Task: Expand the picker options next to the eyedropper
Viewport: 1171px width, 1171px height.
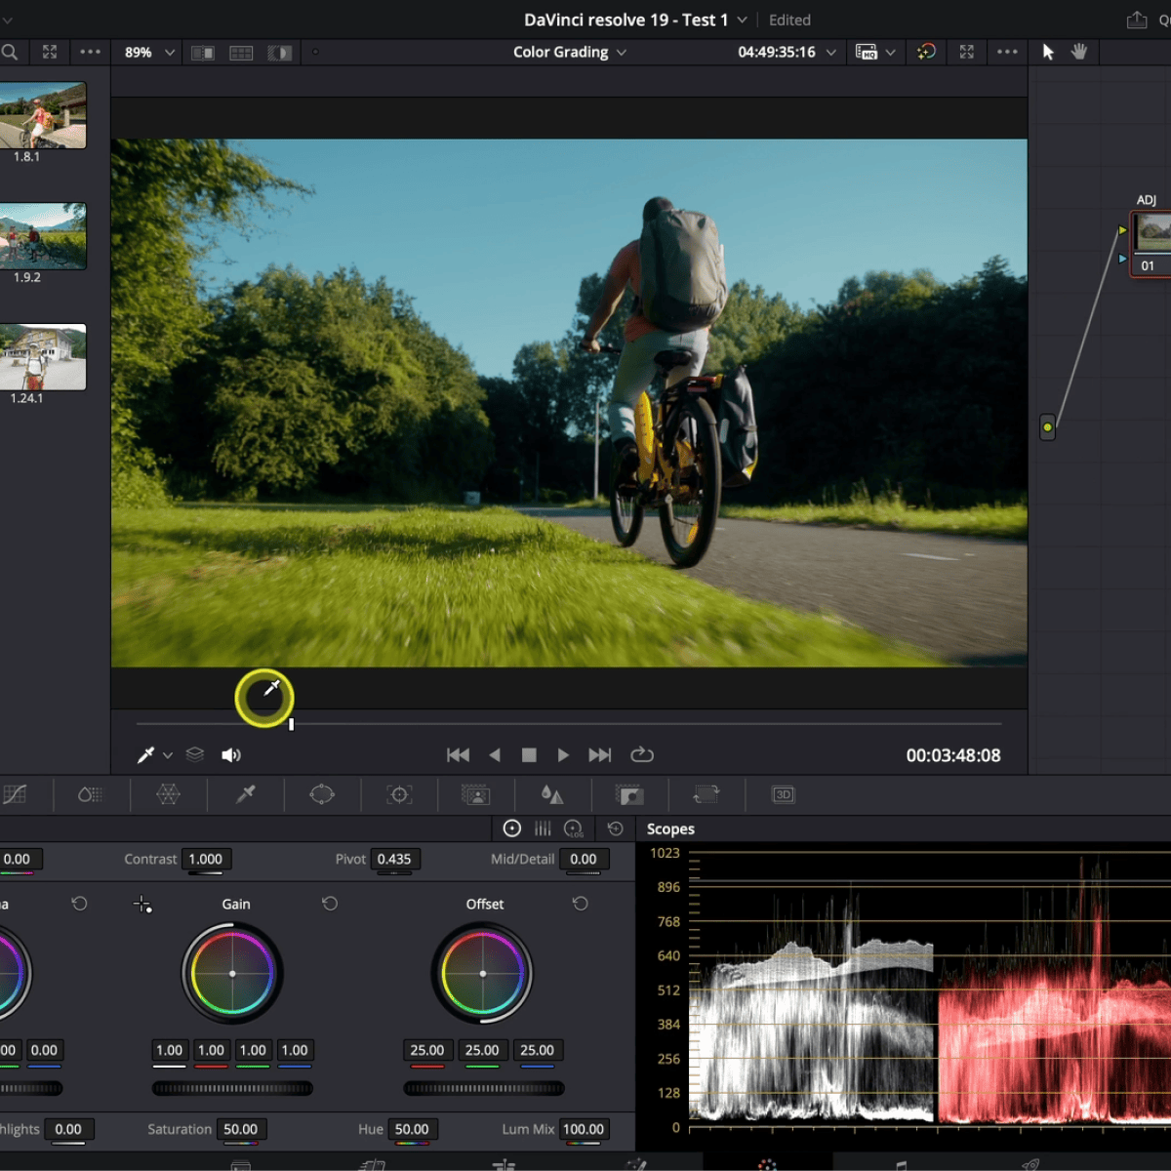Action: [x=168, y=754]
